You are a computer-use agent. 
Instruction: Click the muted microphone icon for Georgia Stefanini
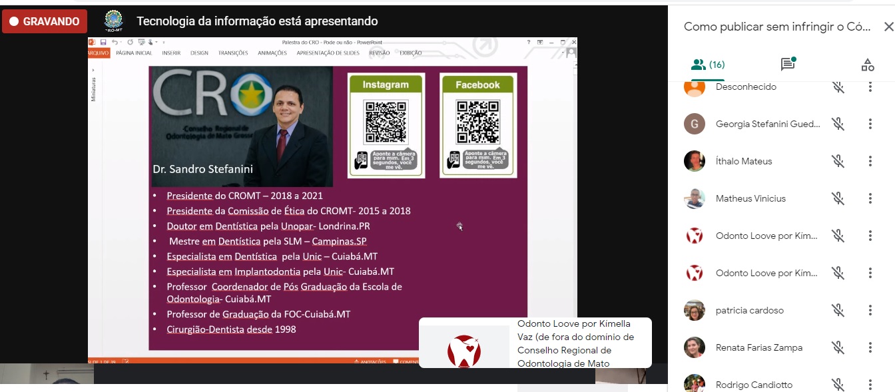click(x=838, y=124)
